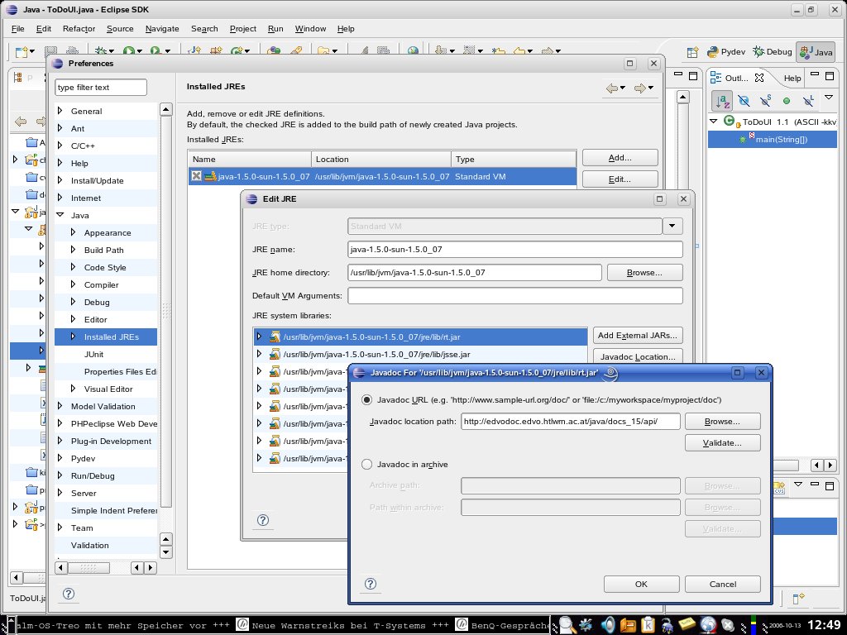Collapse the Java category in Preferences tree
The height and width of the screenshot is (635, 847).
60,214
